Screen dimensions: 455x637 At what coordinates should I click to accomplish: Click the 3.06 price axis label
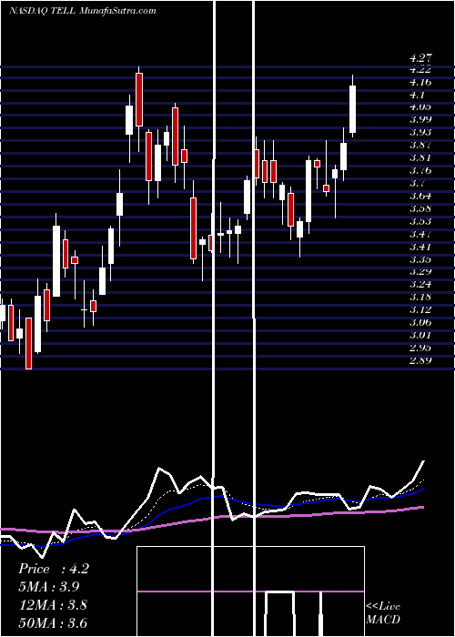(x=420, y=322)
